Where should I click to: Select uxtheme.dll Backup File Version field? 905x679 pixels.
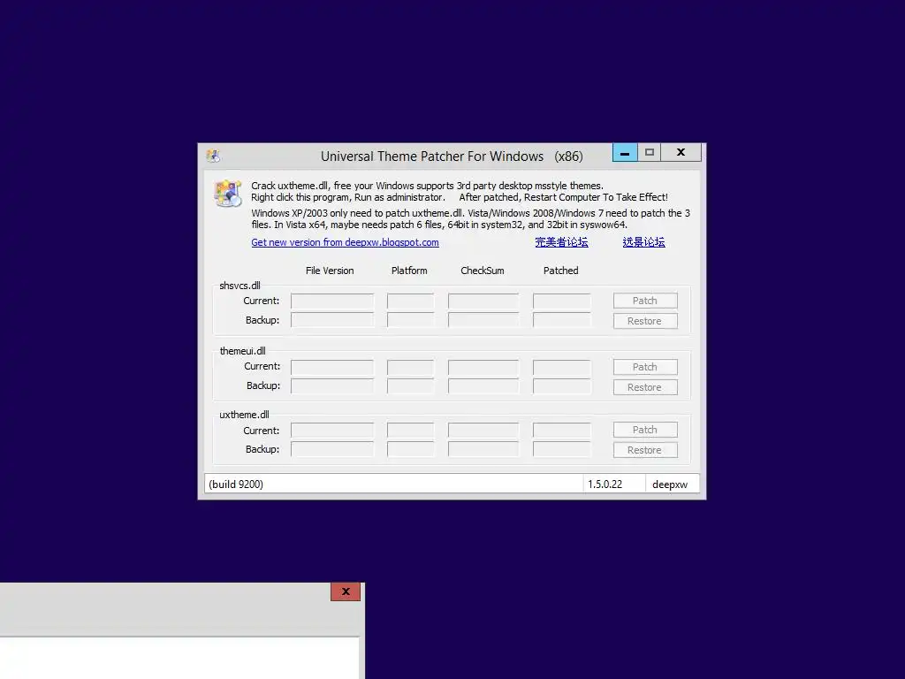click(x=332, y=449)
